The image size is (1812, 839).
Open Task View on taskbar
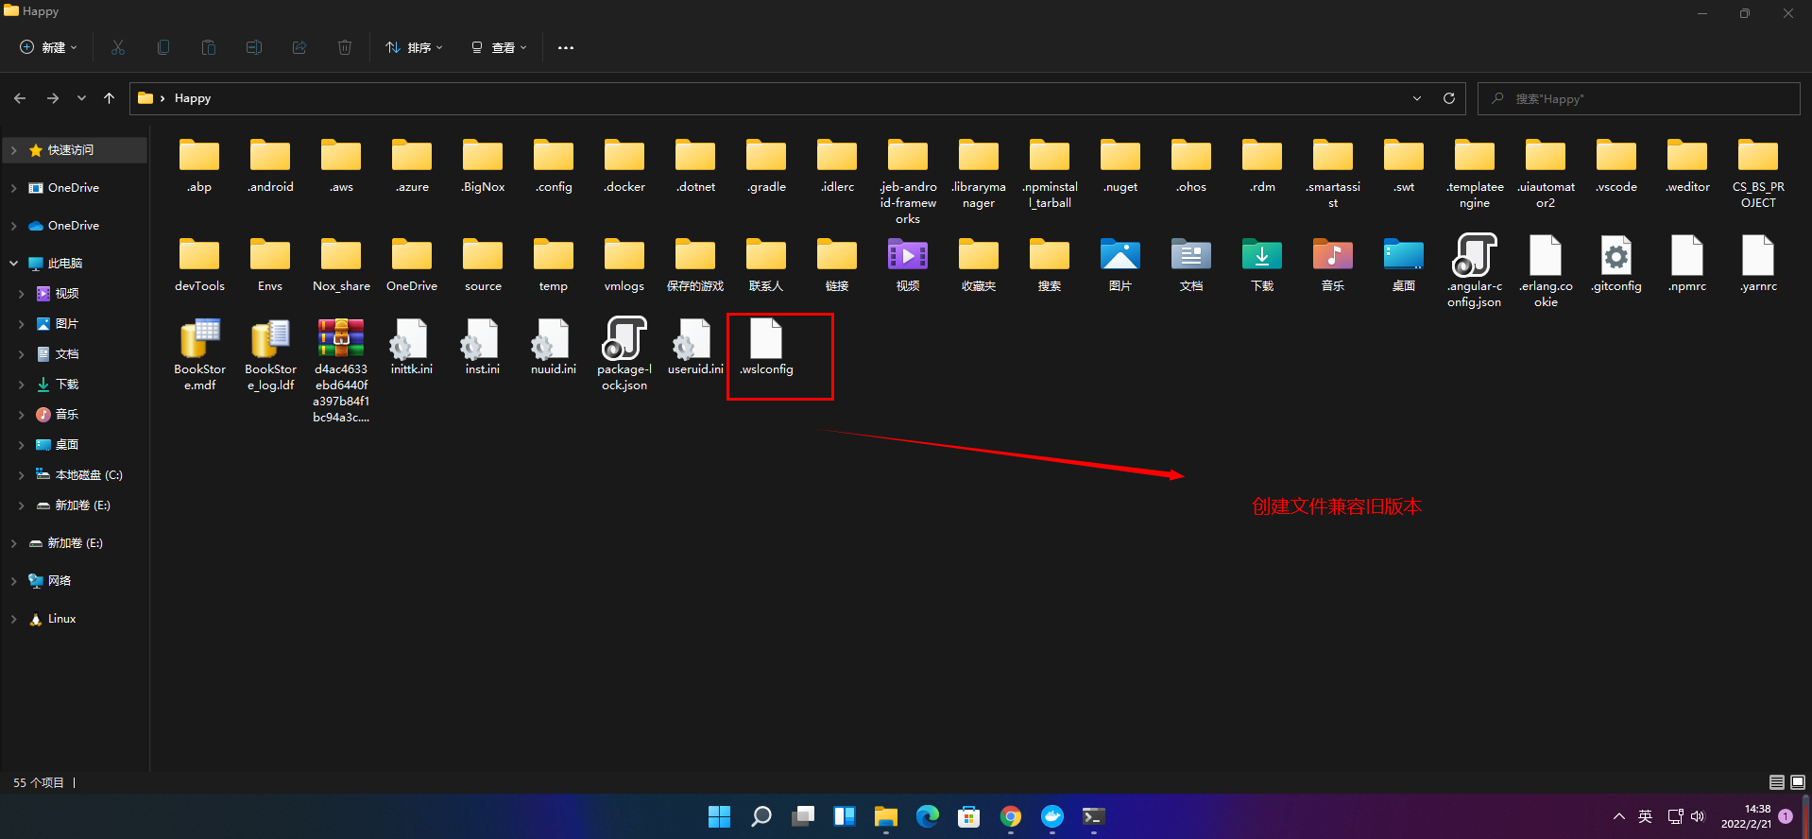point(803,816)
